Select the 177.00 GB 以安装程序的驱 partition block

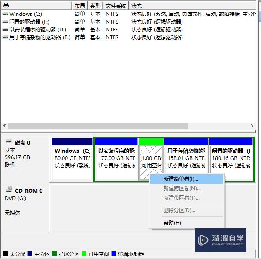point(116,160)
